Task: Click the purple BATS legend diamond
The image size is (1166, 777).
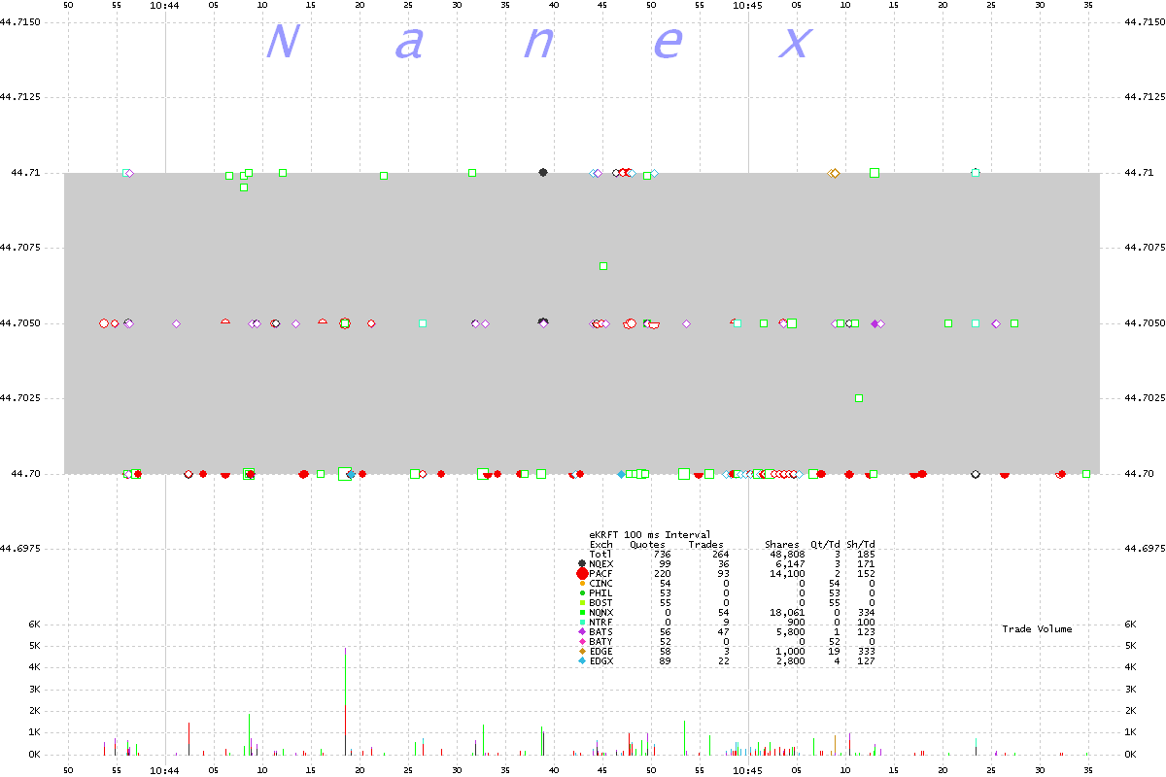Action: (x=582, y=631)
